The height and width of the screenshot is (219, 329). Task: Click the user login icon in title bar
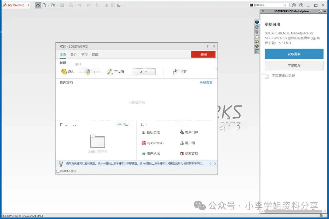click(x=294, y=5)
